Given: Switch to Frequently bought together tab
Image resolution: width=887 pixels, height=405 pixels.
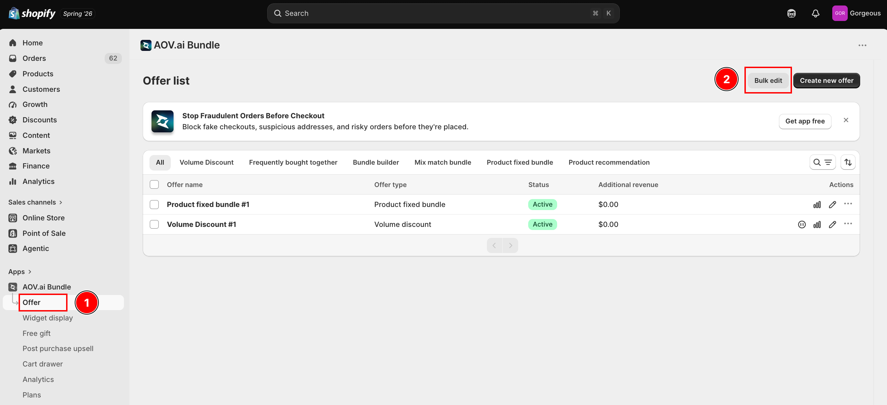Looking at the screenshot, I should [x=293, y=162].
